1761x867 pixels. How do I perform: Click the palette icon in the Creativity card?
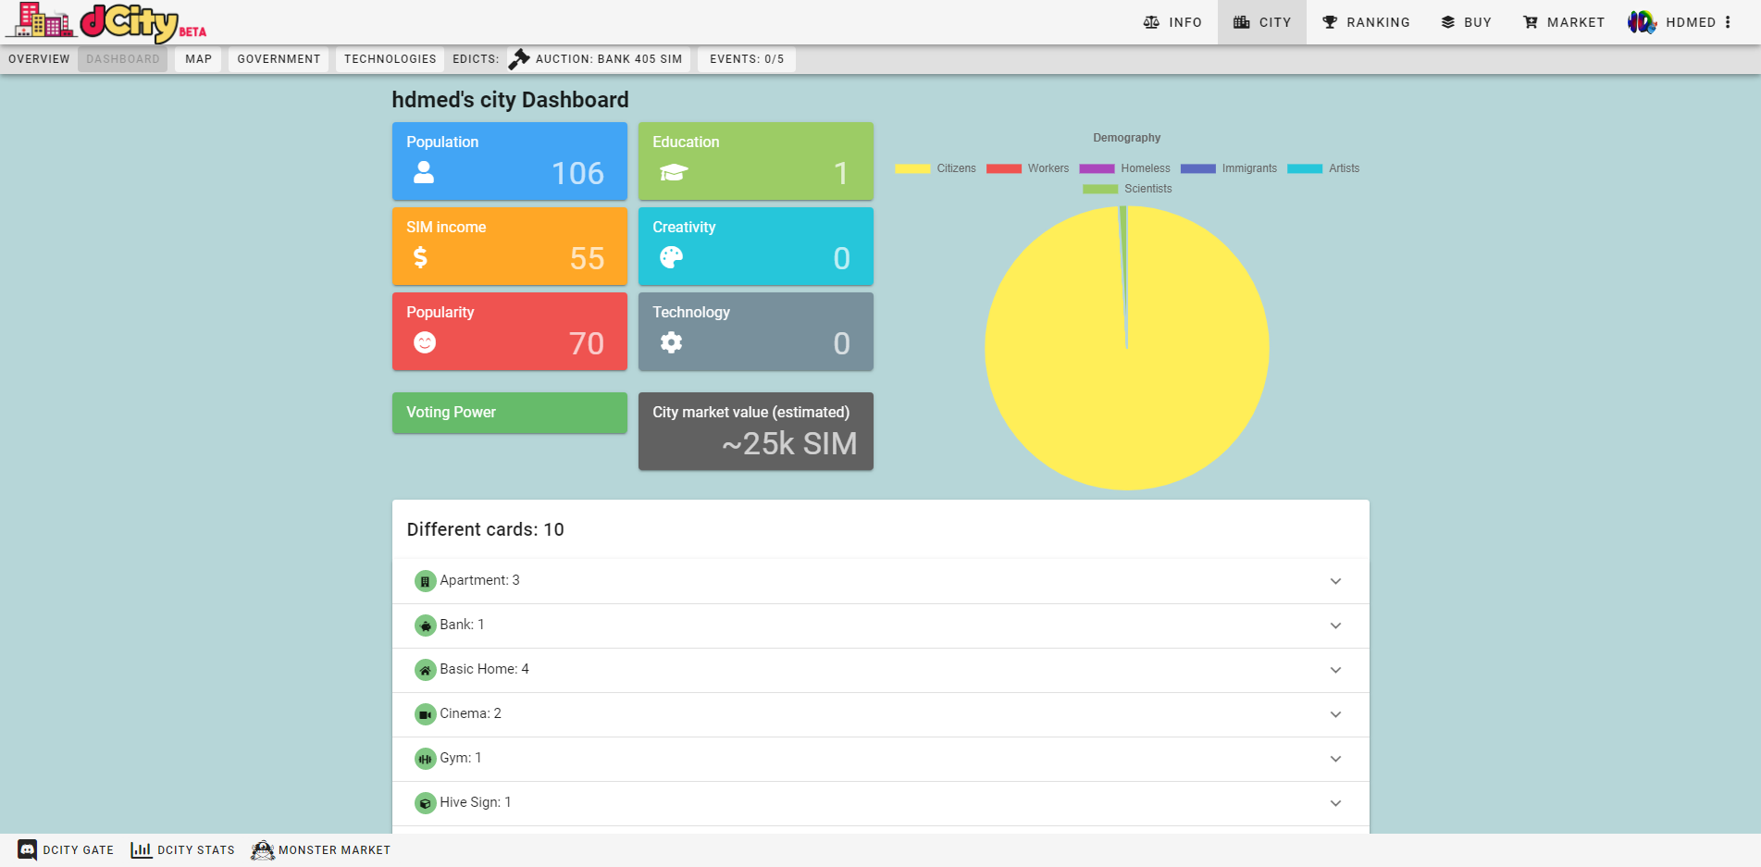coord(672,257)
